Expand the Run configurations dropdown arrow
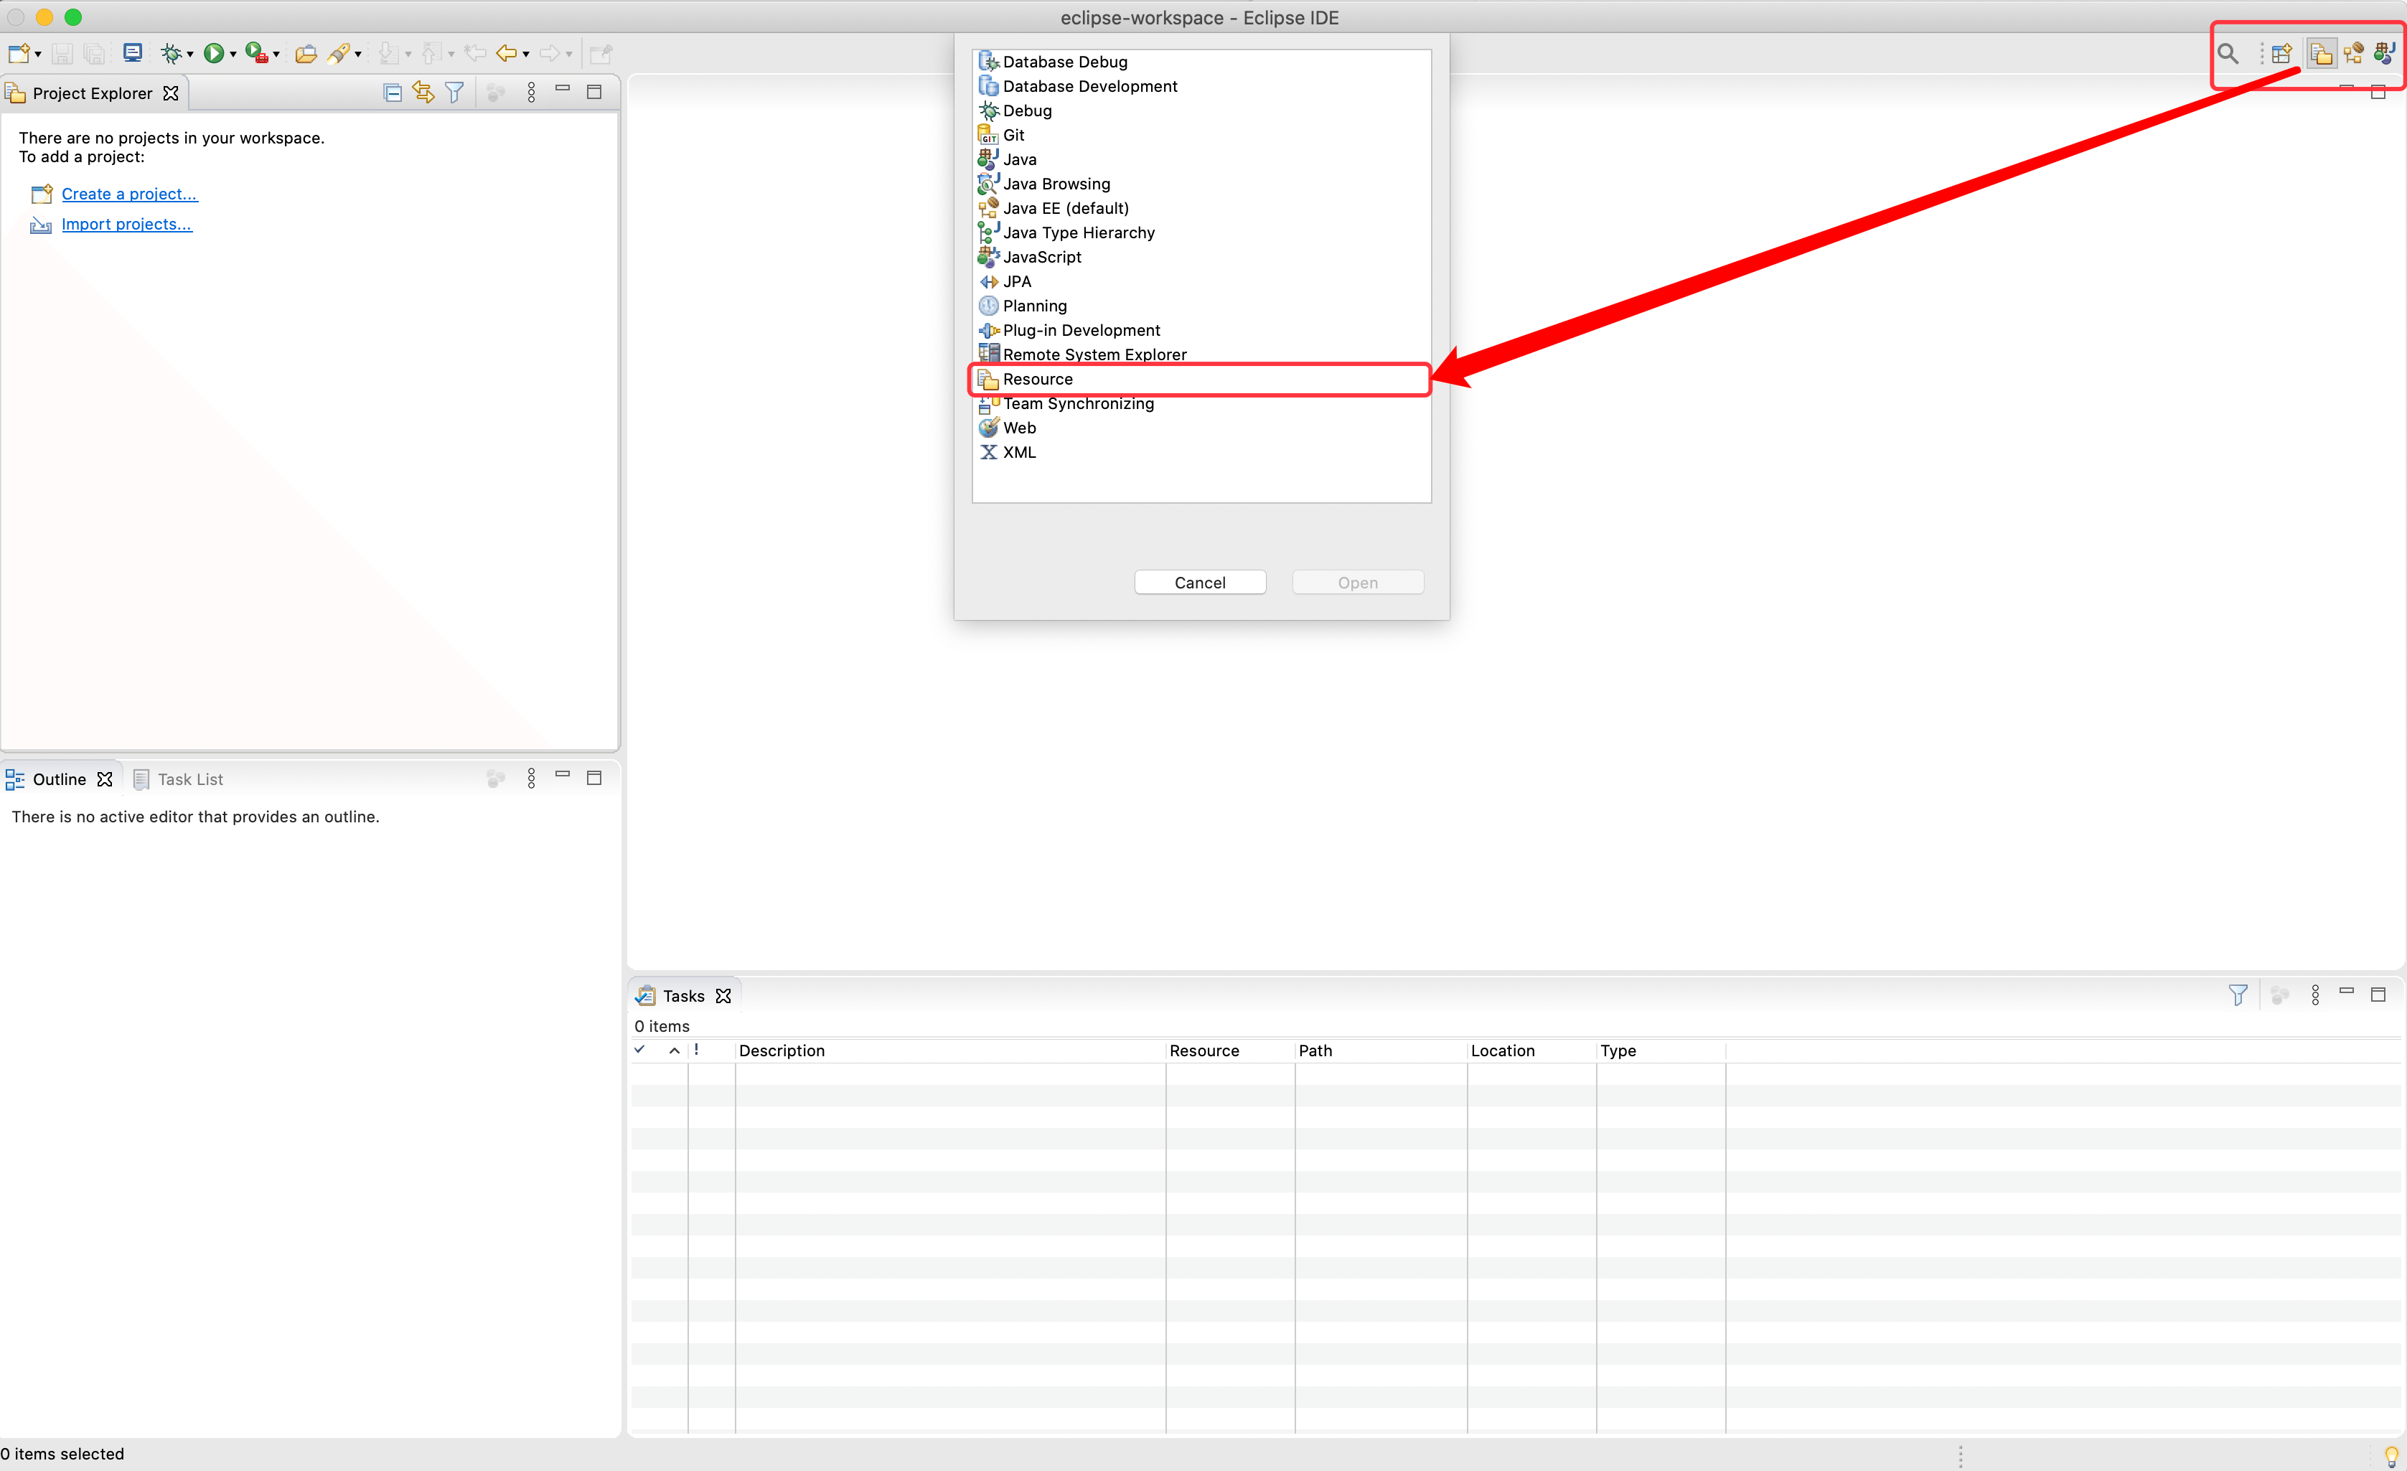The height and width of the screenshot is (1471, 2407). [233, 55]
